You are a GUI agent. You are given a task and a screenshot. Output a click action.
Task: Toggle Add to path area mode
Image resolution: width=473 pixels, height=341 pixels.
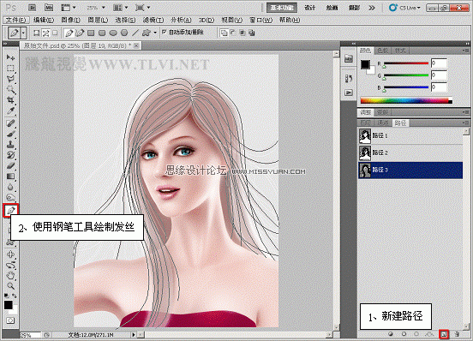(x=224, y=33)
